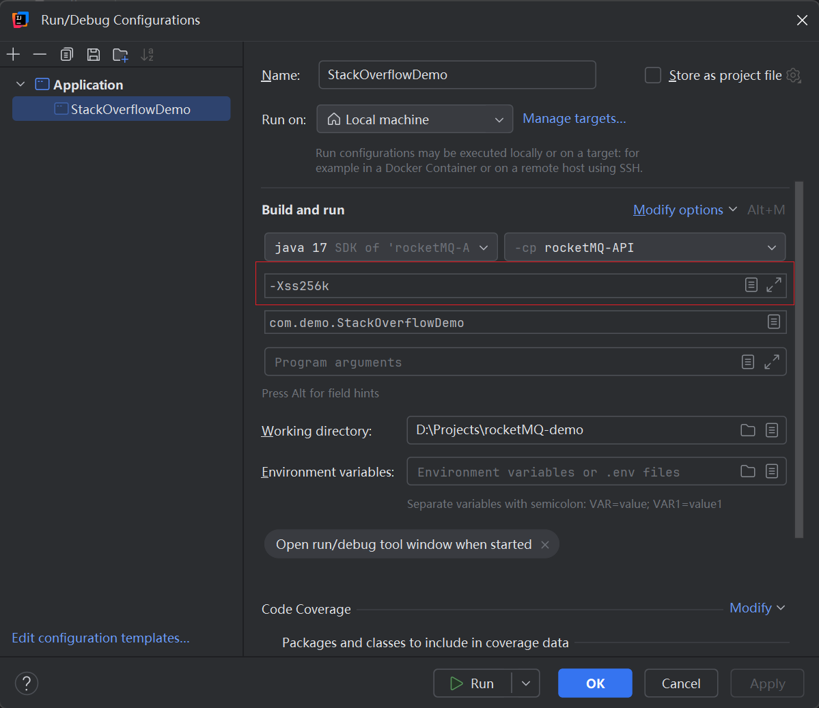Open the Local machine dropdown

click(415, 119)
